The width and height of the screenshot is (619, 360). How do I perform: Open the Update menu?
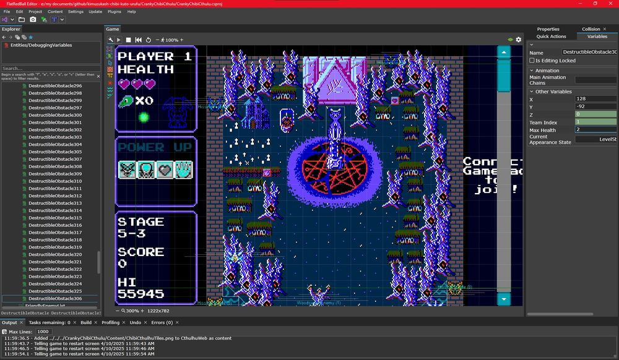pyautogui.click(x=95, y=12)
